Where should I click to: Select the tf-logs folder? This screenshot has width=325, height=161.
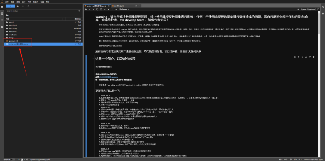pos(44,38)
